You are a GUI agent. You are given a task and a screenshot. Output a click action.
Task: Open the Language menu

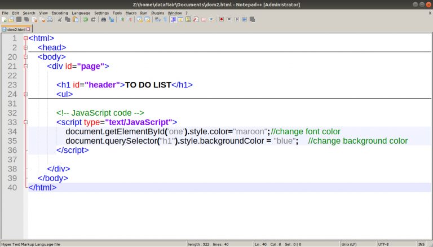81,13
